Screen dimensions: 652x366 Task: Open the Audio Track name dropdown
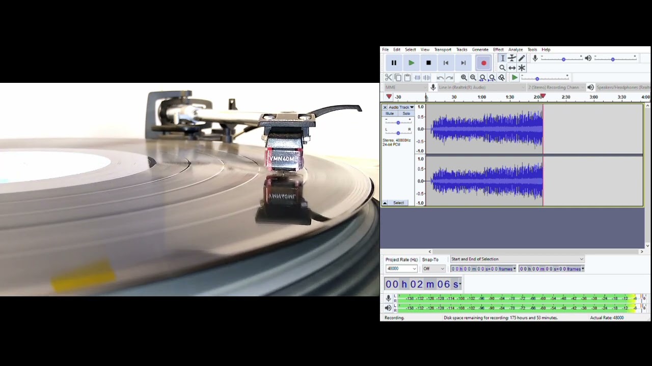pos(401,107)
